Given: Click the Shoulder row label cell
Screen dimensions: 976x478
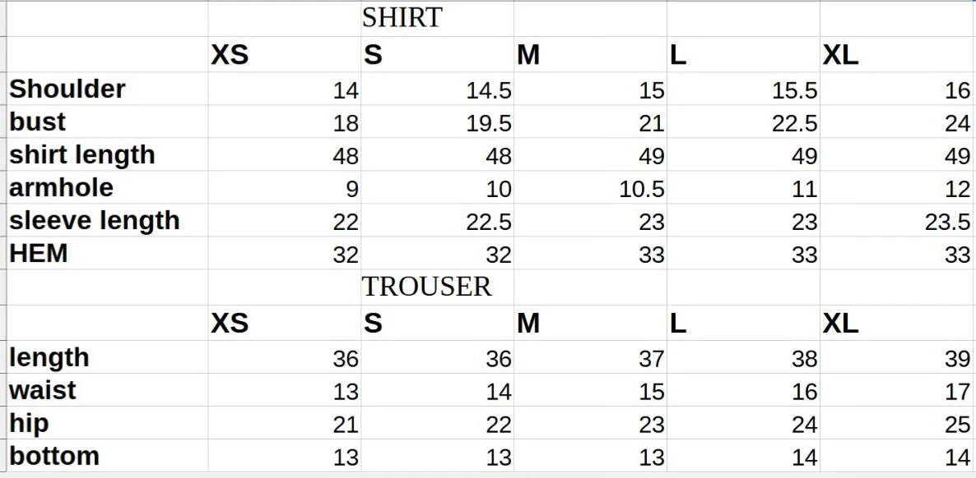Looking at the screenshot, I should [107, 89].
